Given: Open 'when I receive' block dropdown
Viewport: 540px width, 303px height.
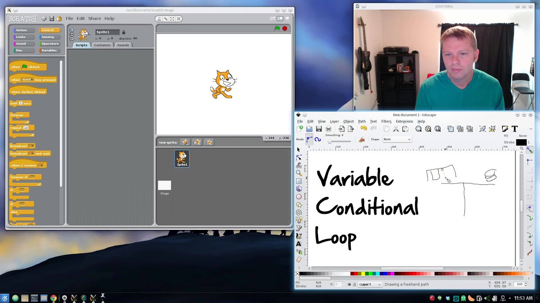Looking at the screenshot, I should click(41, 165).
